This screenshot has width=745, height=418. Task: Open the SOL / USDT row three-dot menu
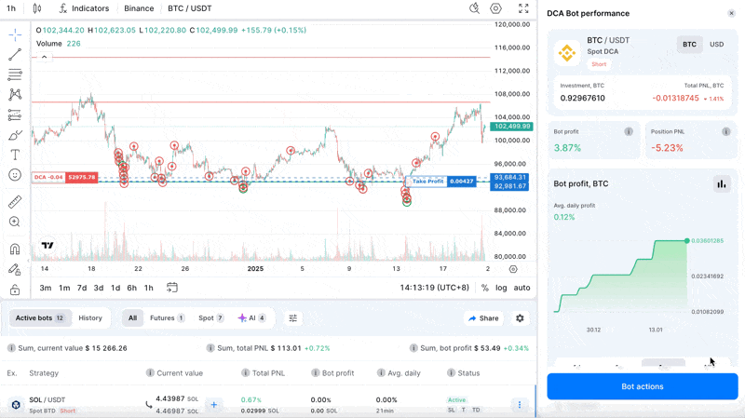click(520, 405)
